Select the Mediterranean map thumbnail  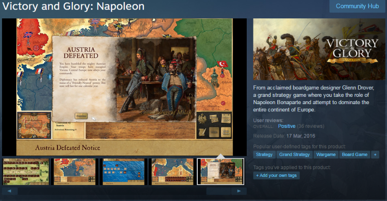tap(172, 172)
